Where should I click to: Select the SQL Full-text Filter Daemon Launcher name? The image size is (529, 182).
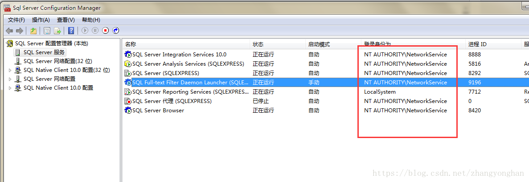click(190, 82)
